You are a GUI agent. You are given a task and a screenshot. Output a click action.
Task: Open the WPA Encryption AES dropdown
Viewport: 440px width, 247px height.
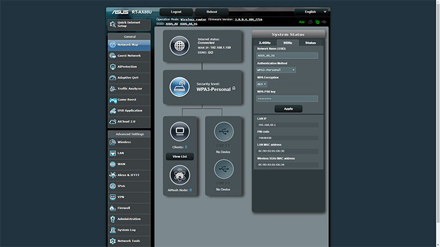point(262,84)
